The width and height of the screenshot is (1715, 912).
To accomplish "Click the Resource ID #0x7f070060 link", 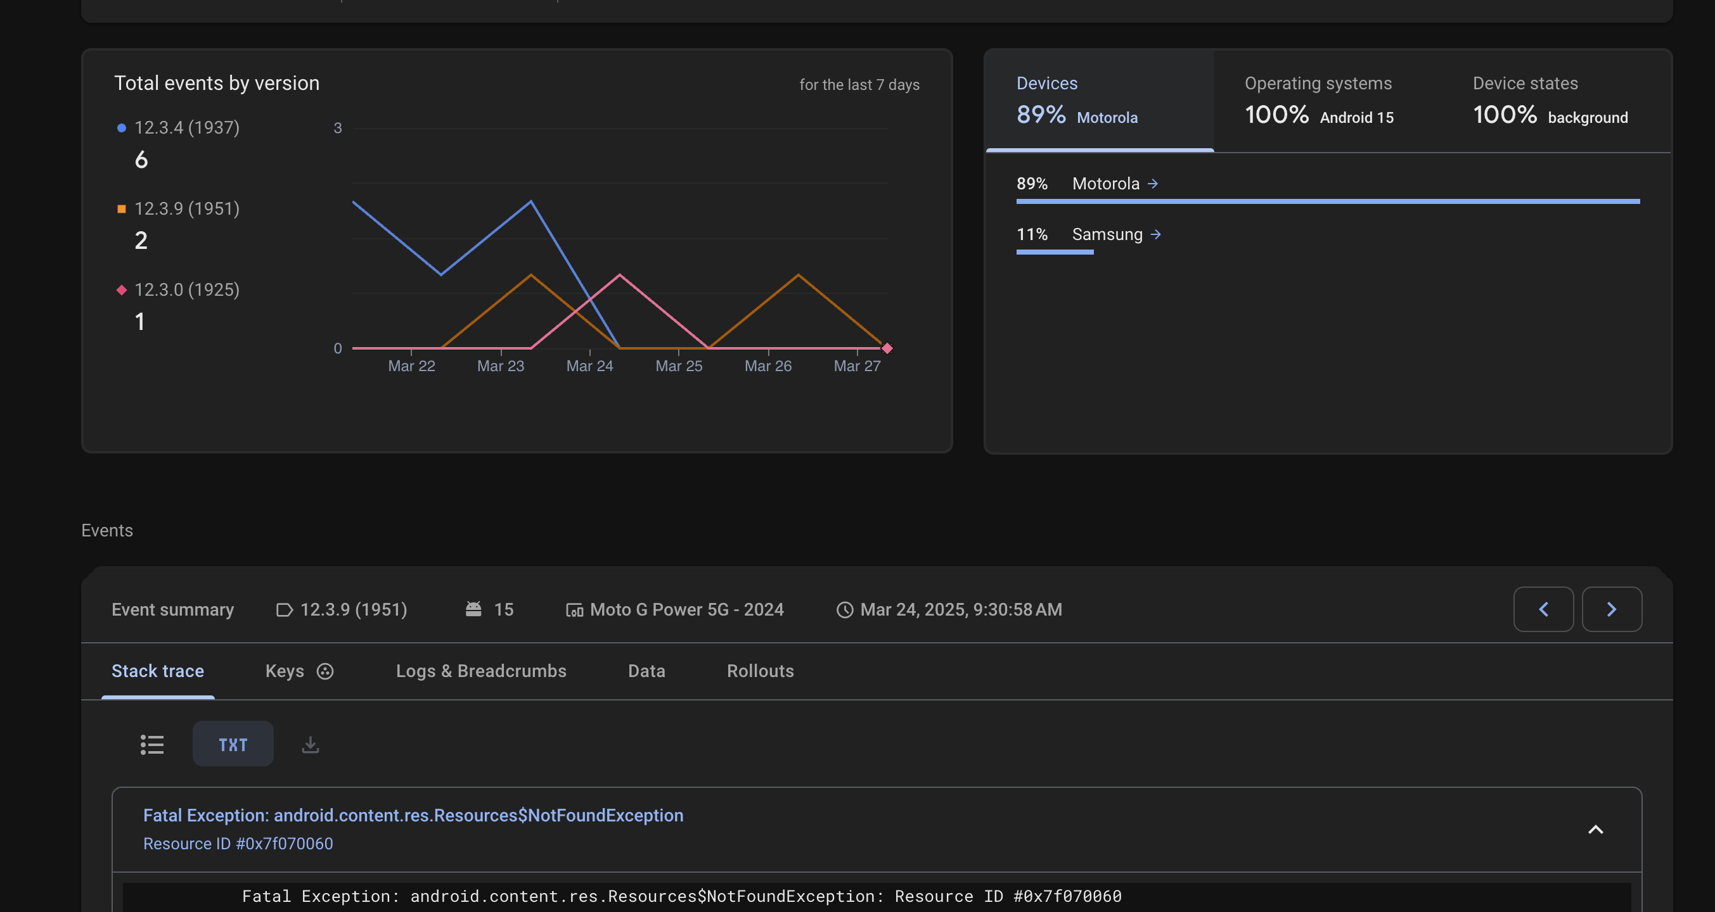I will (238, 844).
